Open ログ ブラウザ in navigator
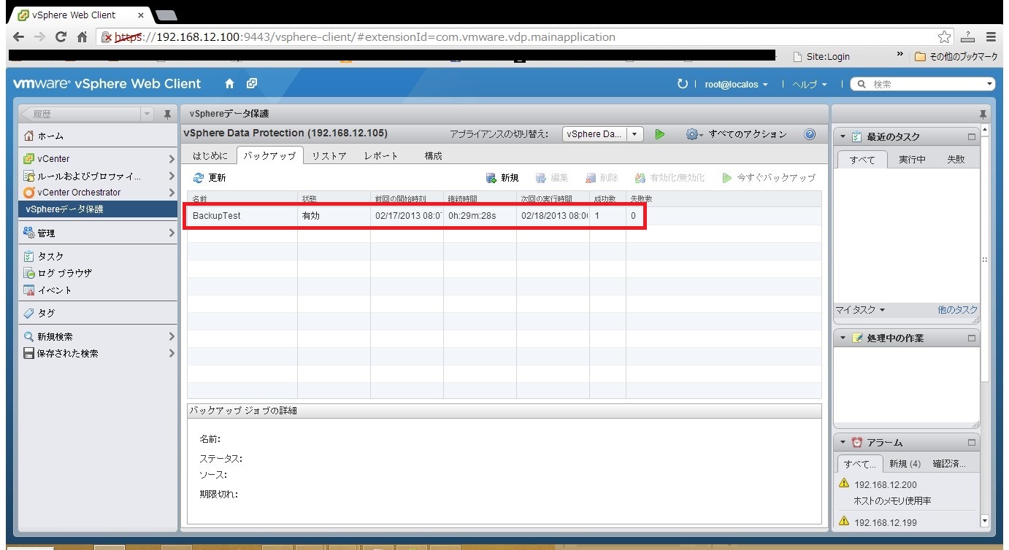The height and width of the screenshot is (550, 1009). point(98,274)
